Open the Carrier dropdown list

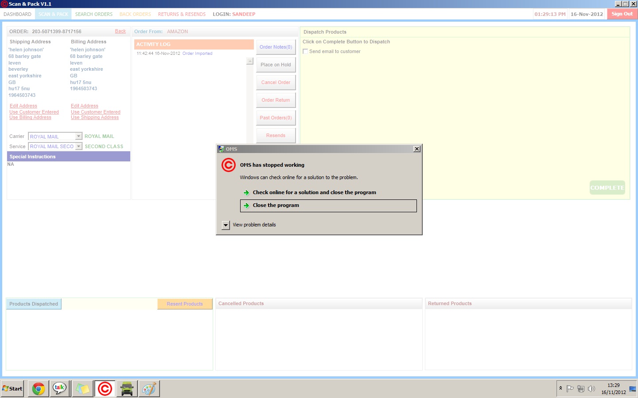coord(78,136)
